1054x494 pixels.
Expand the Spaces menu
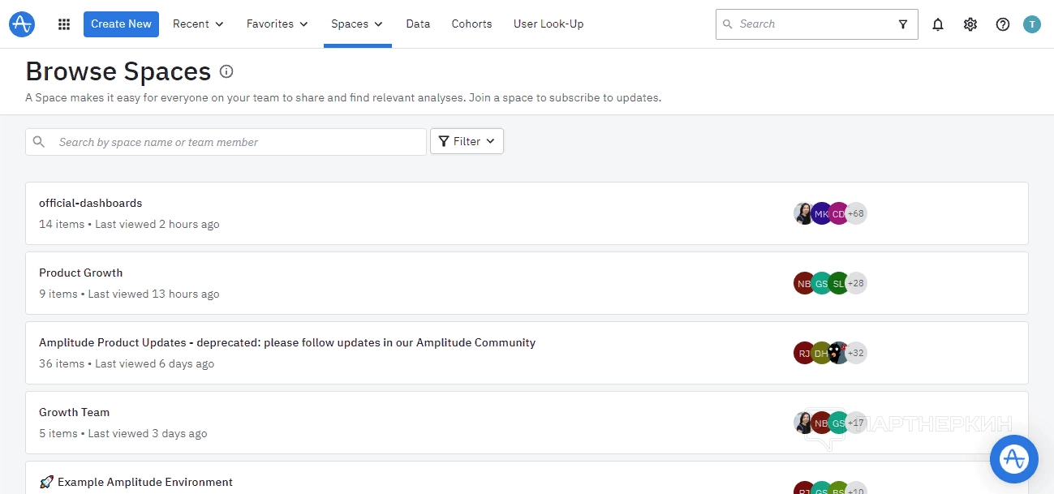(357, 24)
